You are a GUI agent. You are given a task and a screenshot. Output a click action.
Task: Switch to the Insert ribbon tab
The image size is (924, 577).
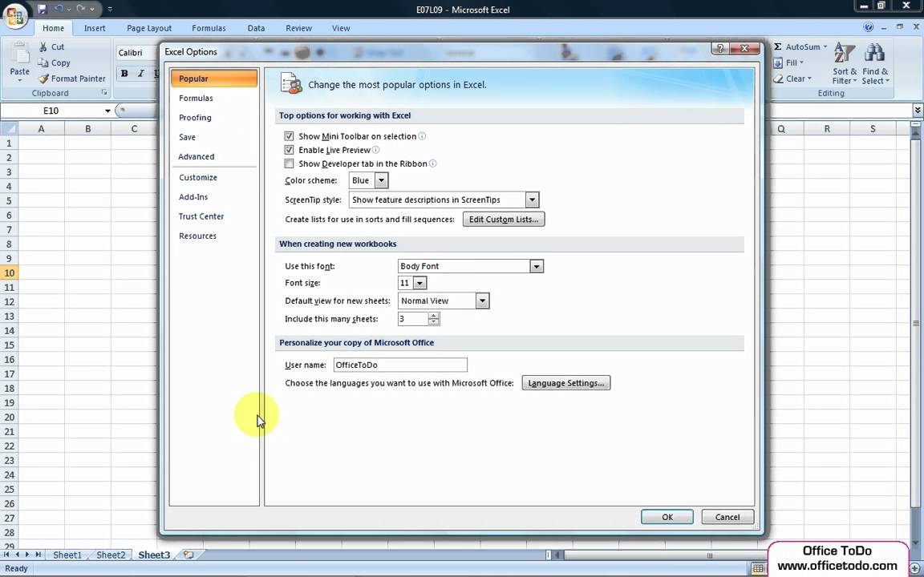95,28
